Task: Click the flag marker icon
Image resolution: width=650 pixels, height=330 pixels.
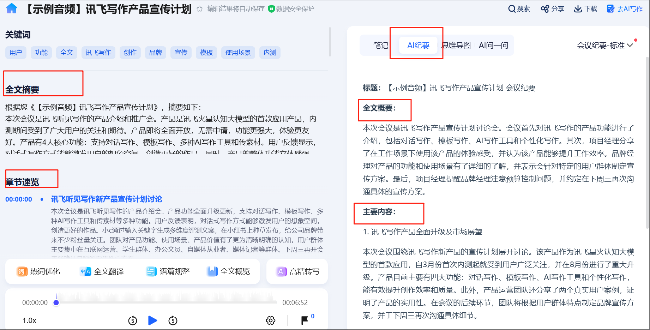Action: point(304,320)
